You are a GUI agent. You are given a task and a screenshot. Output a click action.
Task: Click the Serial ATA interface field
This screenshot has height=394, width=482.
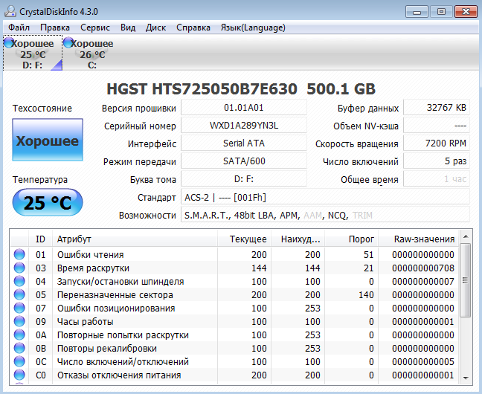coord(244,143)
